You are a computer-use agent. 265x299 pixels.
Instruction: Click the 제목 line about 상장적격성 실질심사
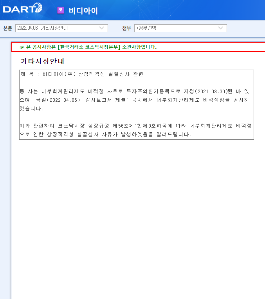pos(82,74)
